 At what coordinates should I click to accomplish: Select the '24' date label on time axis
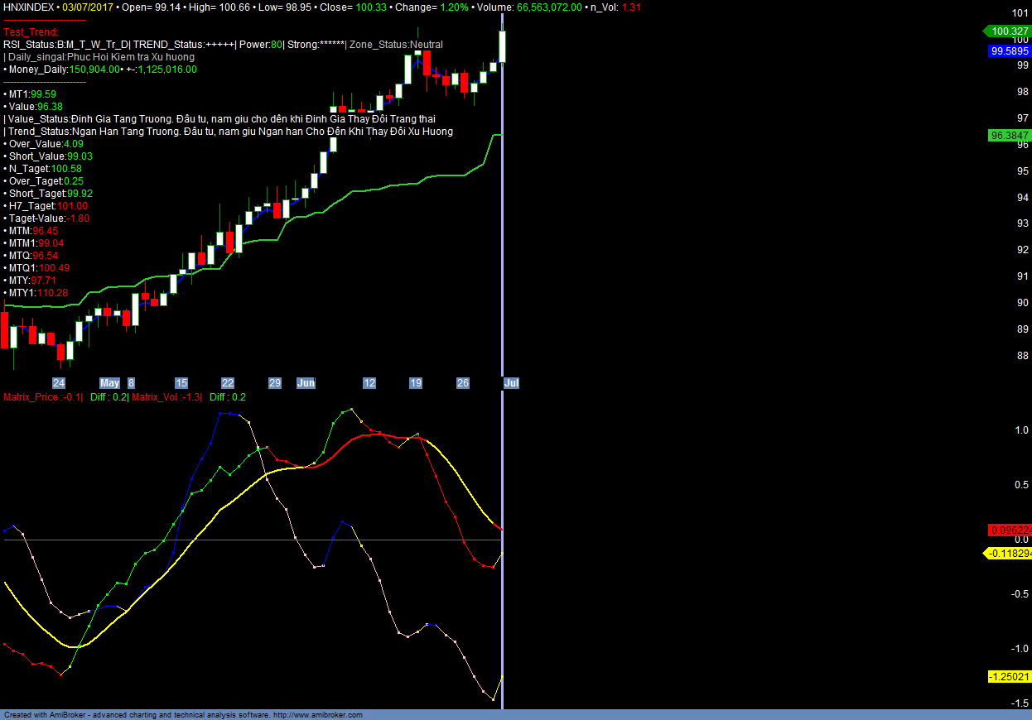[x=59, y=383]
